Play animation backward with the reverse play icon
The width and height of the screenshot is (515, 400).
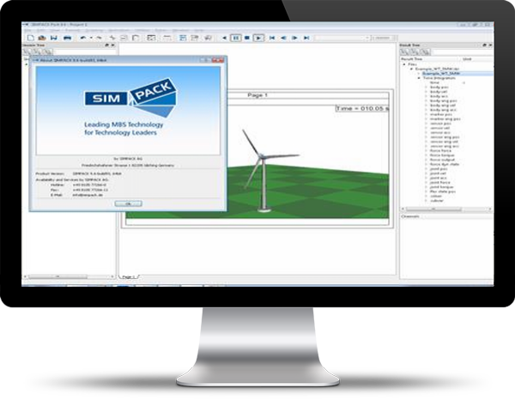224,38
